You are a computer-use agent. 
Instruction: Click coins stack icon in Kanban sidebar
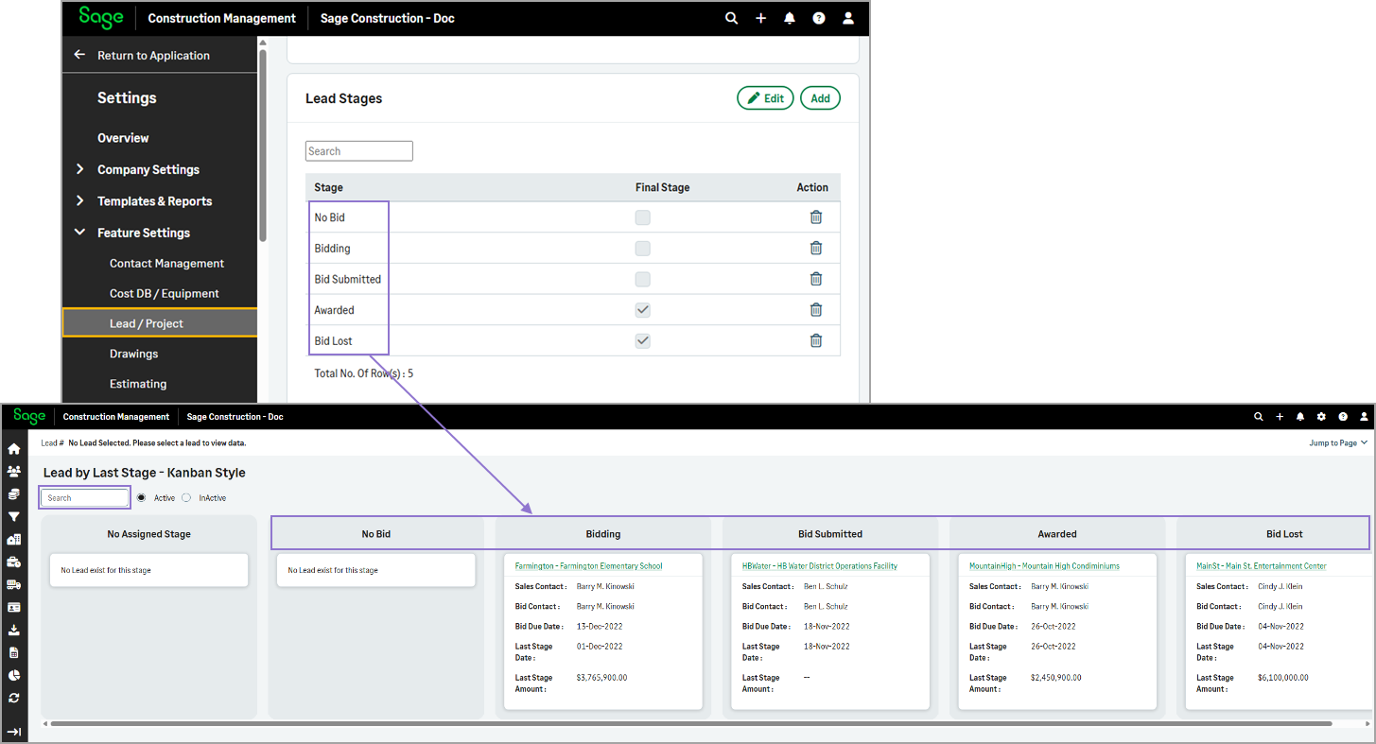click(14, 494)
